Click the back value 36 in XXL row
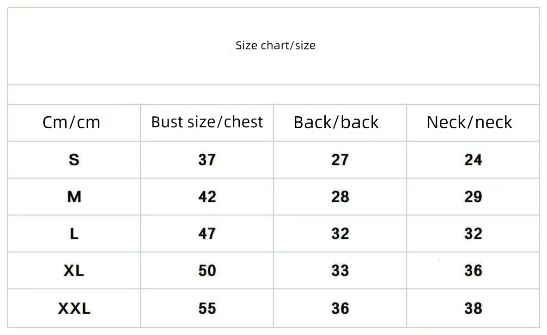547x335 pixels. pos(340,308)
